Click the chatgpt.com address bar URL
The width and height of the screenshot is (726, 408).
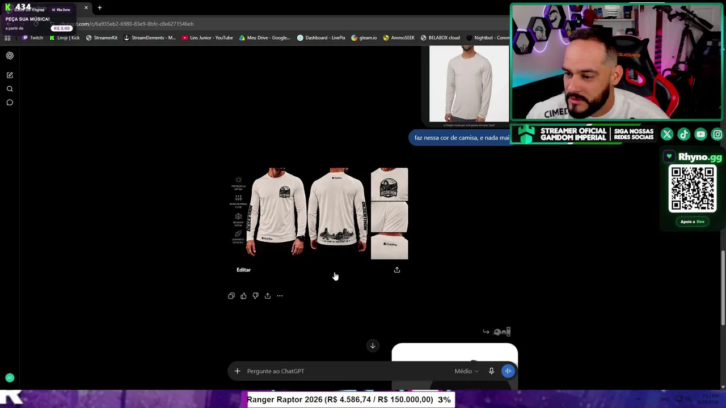coord(126,24)
